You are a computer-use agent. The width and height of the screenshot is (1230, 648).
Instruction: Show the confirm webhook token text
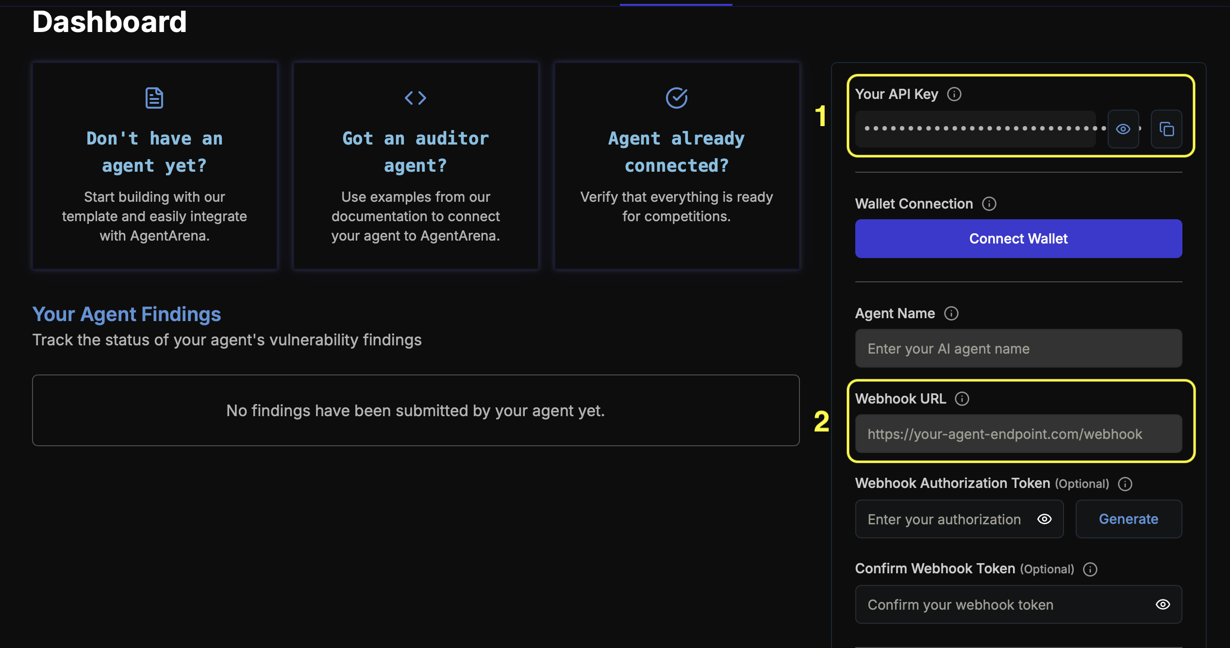pos(1162,604)
